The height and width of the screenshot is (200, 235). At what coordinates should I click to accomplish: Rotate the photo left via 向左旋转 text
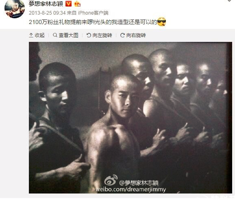pos(102,35)
